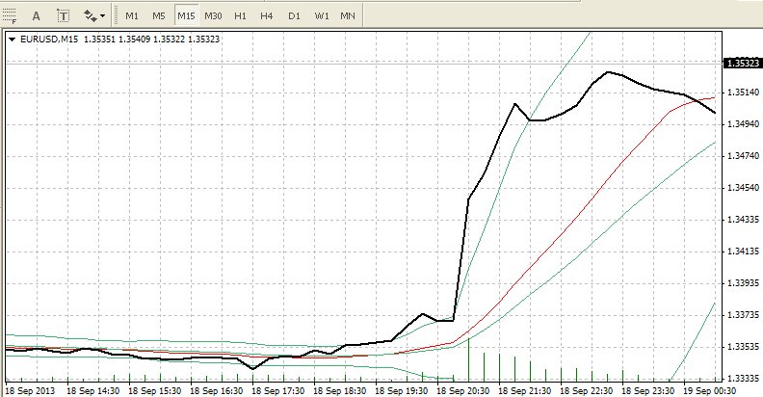Viewport: 763px width, 397px height.
Task: Click the 1.33735 price scale value
Action: [743, 315]
